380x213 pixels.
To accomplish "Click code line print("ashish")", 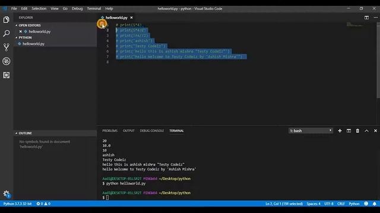I will [134, 41].
